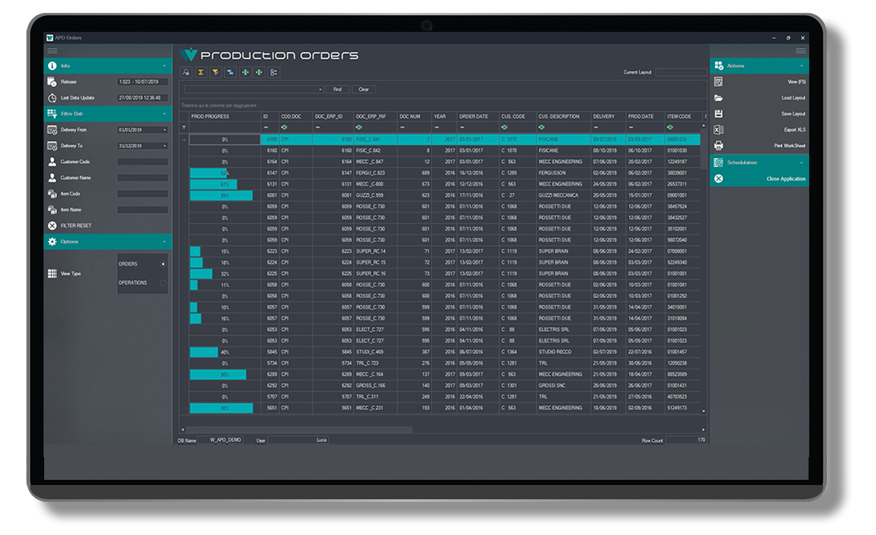
Task: Click the horizontal scrollbar below the grid
Action: (x=299, y=430)
